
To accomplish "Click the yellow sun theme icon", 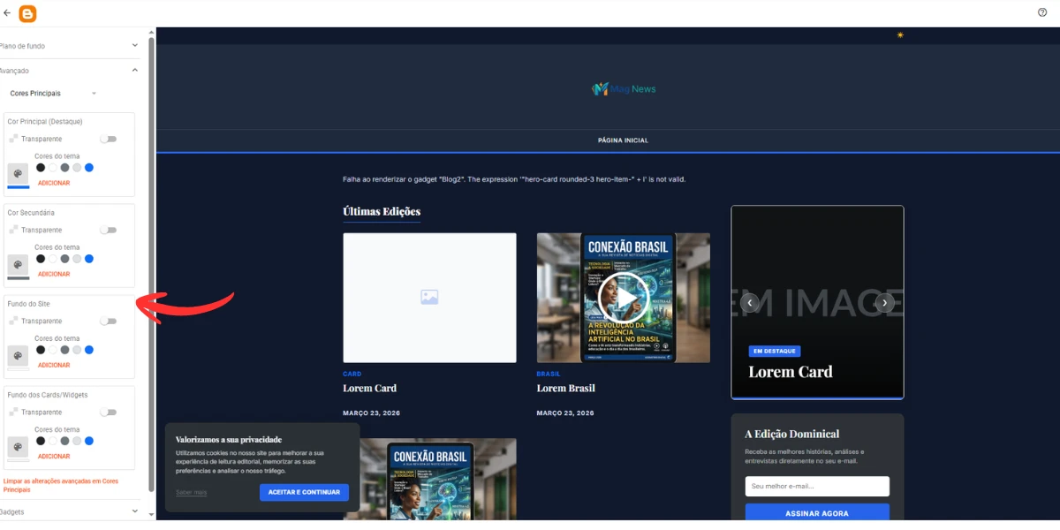I will point(900,35).
